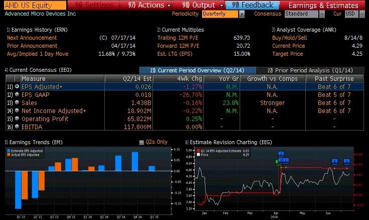Open the Analyst Coverage (ANR) link
Image resolution: width=369 pixels, height=220 pixels.
pos(304,30)
